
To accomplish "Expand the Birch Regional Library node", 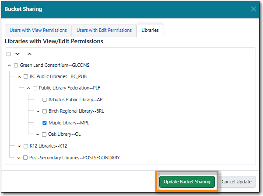I will point(38,111).
